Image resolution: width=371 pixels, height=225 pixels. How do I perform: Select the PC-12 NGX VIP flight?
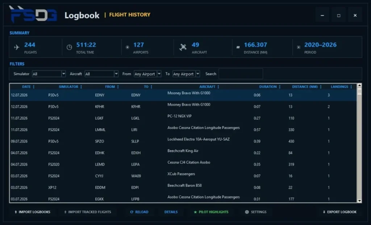pyautogui.click(x=183, y=118)
